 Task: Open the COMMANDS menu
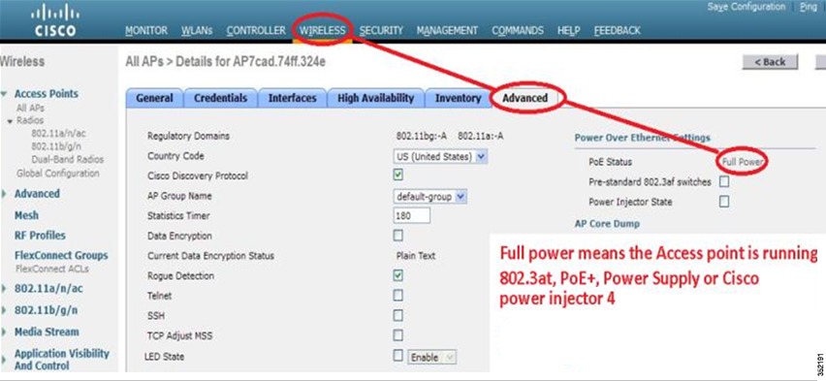[x=518, y=31]
